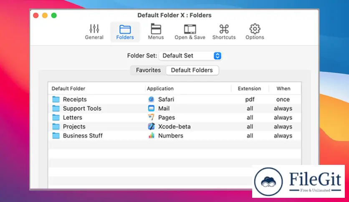Click the Pages app icon

pyautogui.click(x=151, y=117)
